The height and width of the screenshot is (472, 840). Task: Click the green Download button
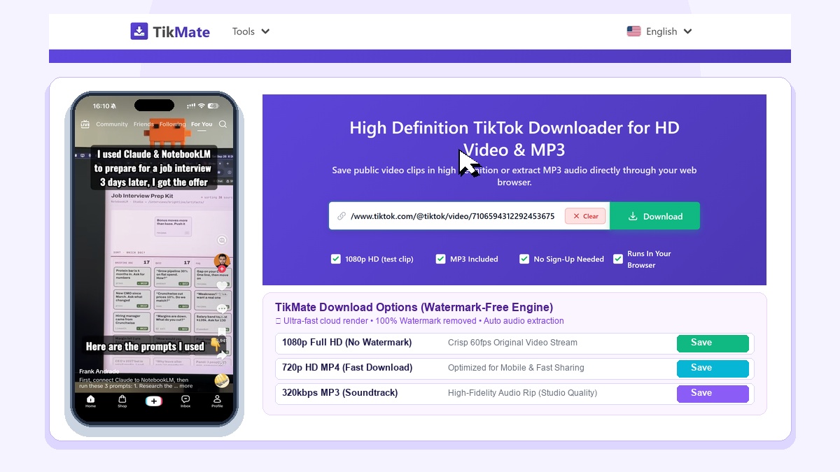tap(654, 216)
